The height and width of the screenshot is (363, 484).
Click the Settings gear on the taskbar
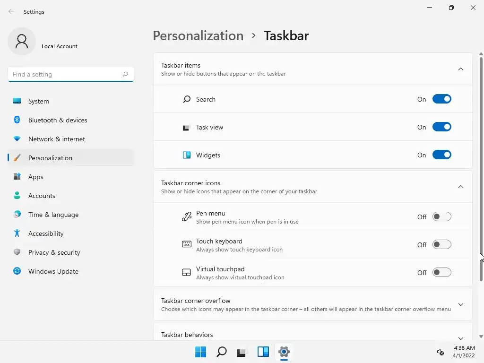(x=284, y=352)
